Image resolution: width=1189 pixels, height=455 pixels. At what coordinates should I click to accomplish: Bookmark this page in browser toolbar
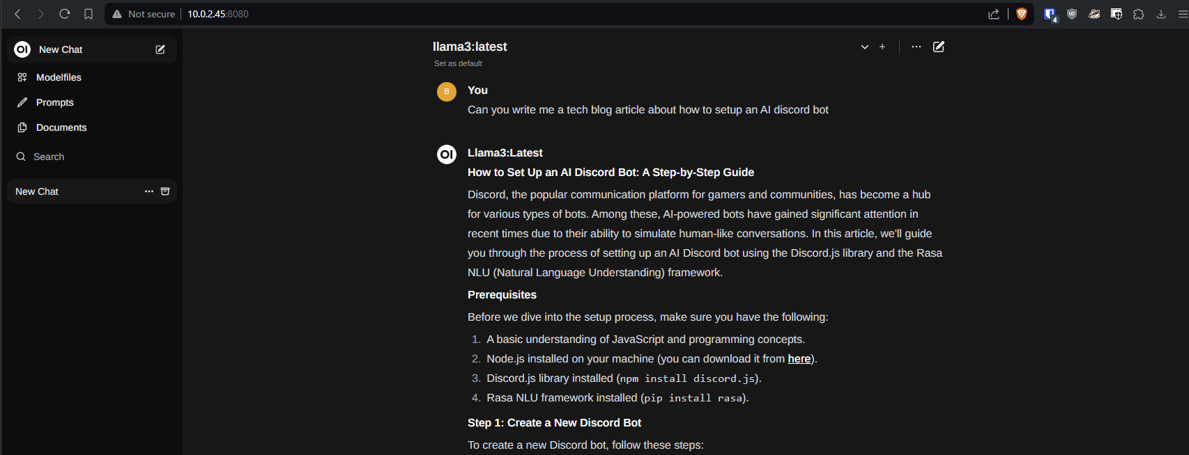(x=89, y=14)
